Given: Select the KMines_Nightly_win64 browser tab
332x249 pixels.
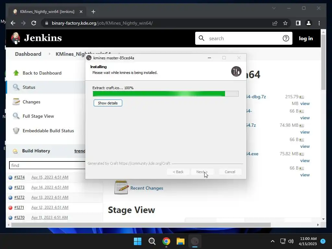Looking at the screenshot, I should click(x=48, y=12).
